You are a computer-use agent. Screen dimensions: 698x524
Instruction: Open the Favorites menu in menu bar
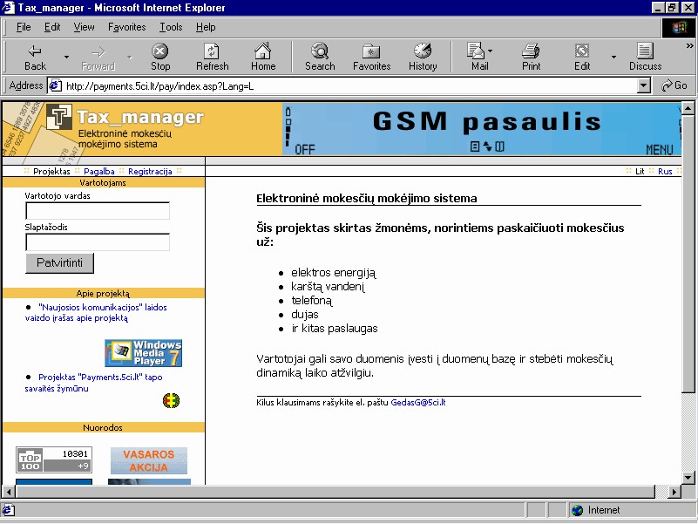click(126, 27)
